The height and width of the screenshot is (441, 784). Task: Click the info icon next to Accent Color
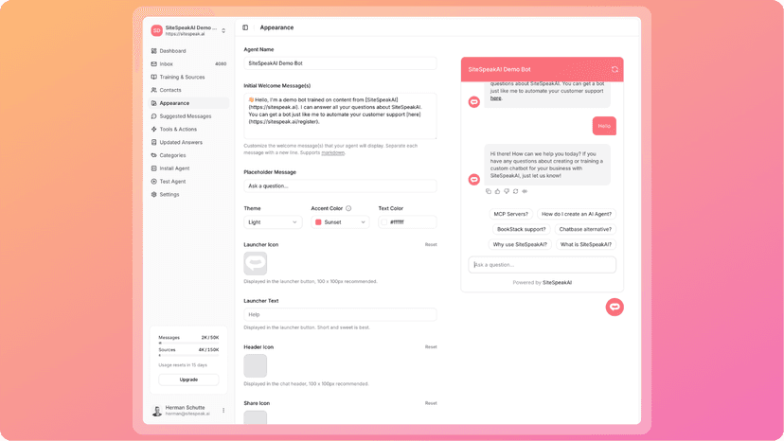[x=348, y=208]
